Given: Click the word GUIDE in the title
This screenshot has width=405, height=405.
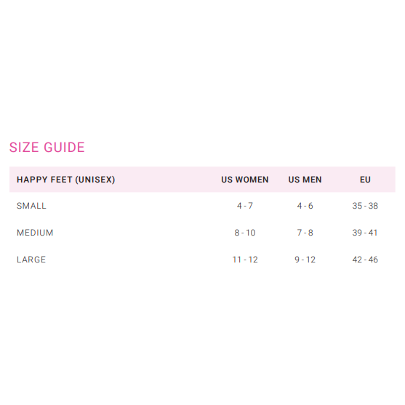Looking at the screenshot, I should tap(64, 147).
